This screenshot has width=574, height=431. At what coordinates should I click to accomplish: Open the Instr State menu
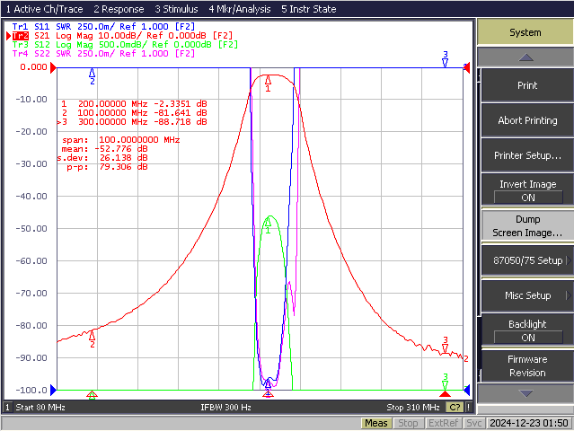pyautogui.click(x=309, y=9)
